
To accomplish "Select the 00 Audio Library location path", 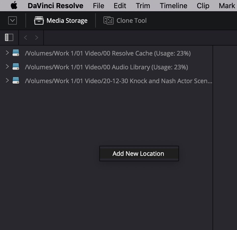I will [107, 67].
